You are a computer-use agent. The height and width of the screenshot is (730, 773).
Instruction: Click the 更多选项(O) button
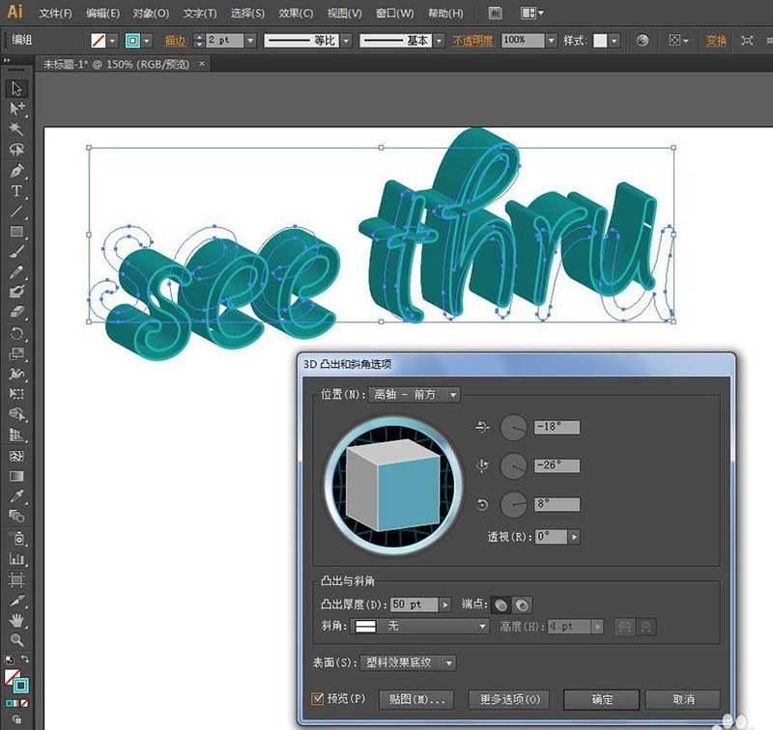click(x=509, y=699)
